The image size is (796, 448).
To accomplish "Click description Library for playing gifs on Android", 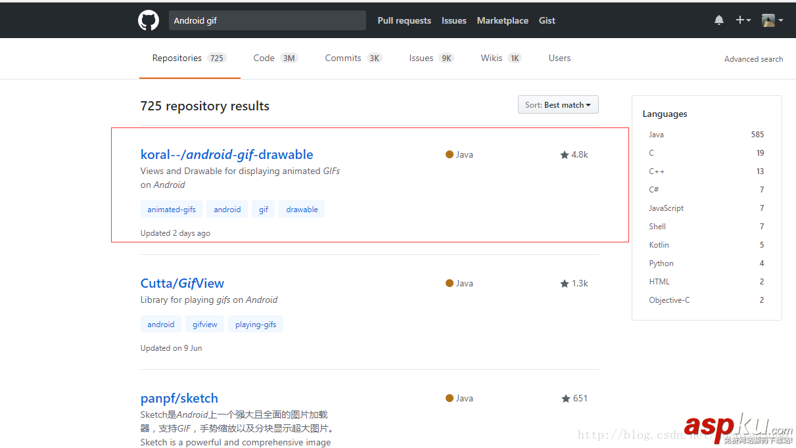I will pos(209,300).
